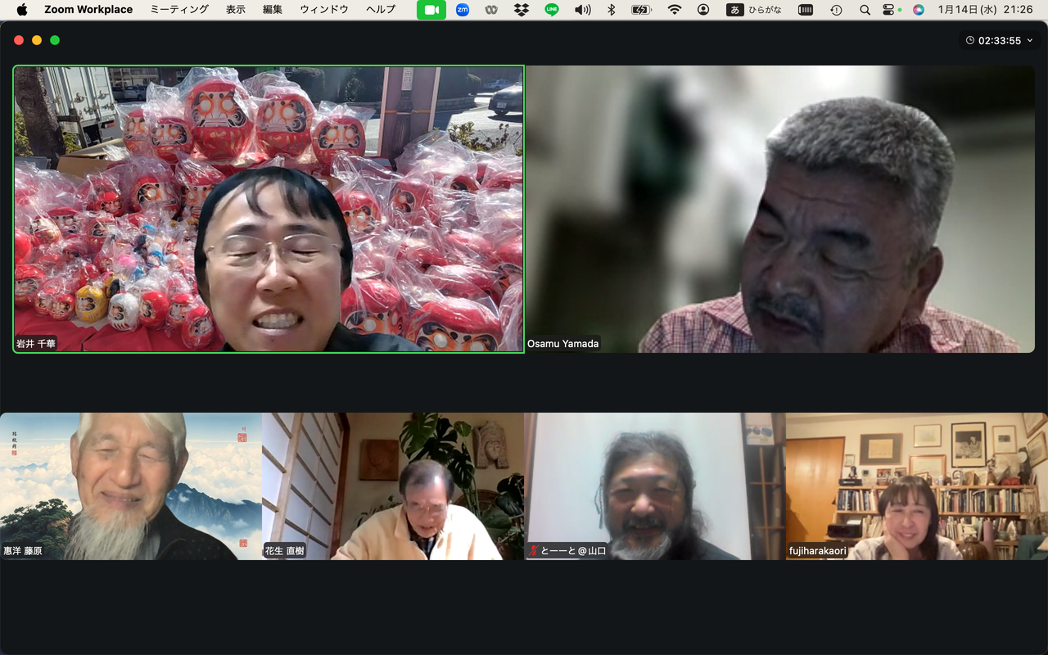Open the Wi-Fi menu
Viewport: 1048px width, 655px height.
(x=675, y=10)
